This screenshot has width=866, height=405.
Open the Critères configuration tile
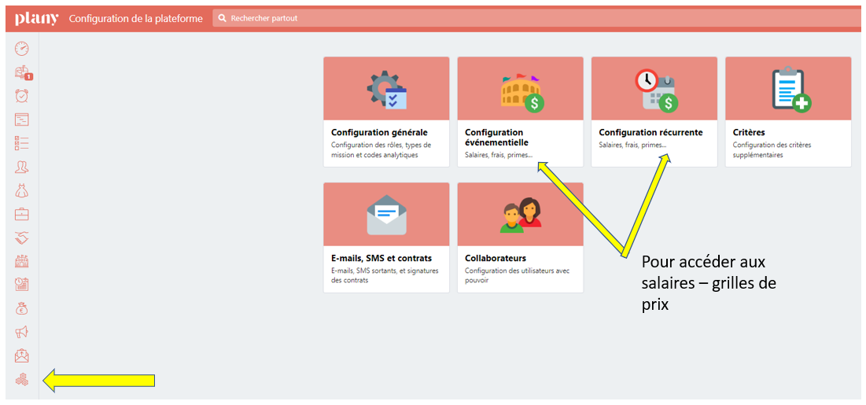click(787, 112)
